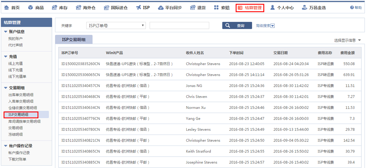Click the 帮助 help link
The height and width of the screenshot is (168, 366).
358,8
